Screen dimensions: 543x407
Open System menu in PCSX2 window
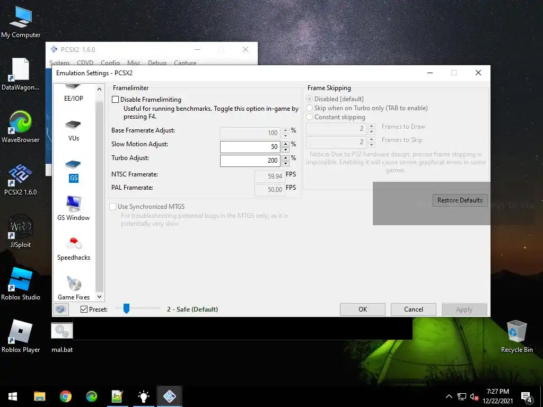pos(59,63)
